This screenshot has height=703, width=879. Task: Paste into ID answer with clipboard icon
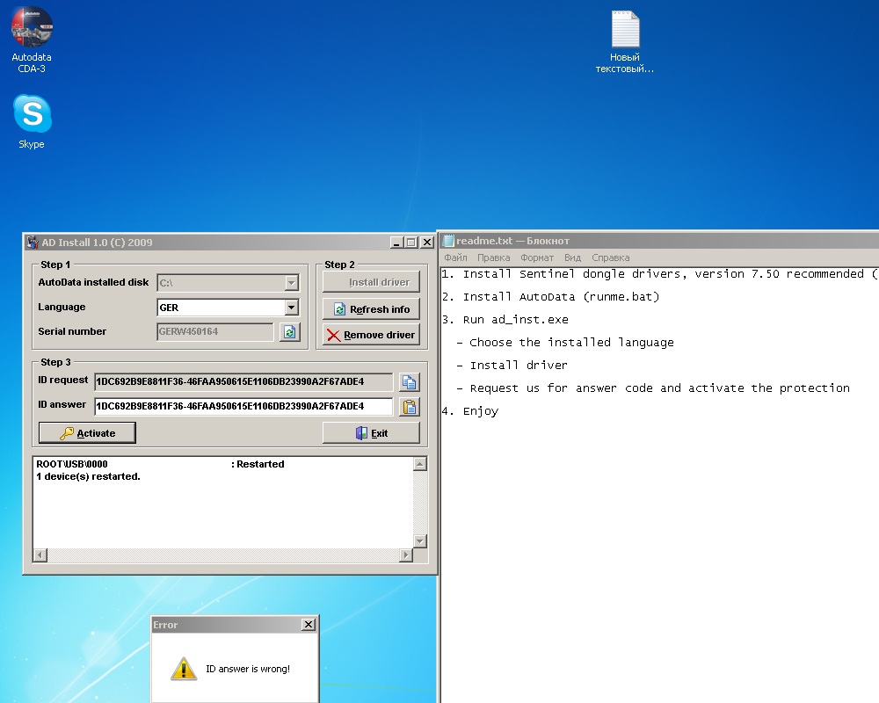click(x=410, y=407)
